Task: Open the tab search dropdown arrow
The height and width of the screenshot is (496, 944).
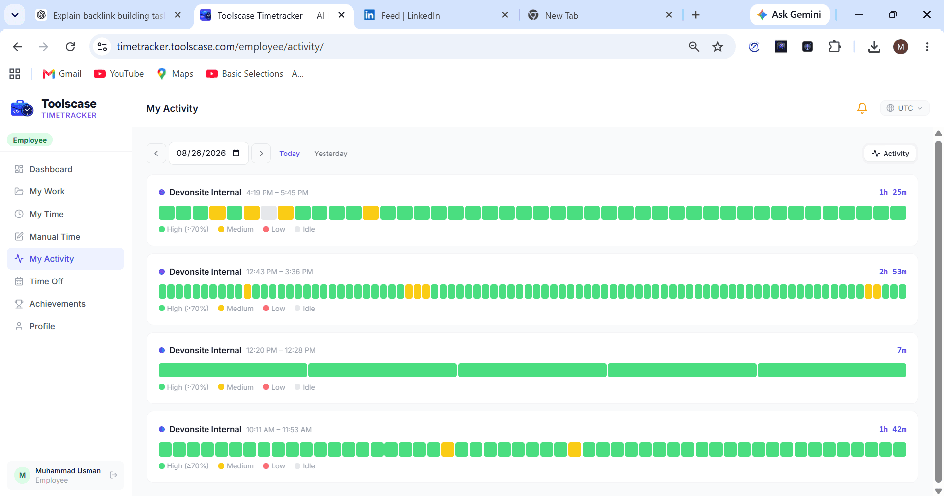Action: coord(15,15)
